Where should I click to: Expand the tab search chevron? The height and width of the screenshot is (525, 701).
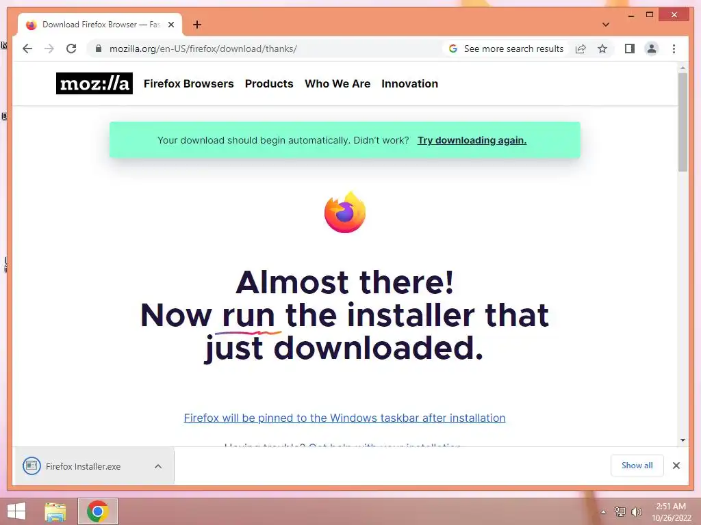tap(606, 25)
